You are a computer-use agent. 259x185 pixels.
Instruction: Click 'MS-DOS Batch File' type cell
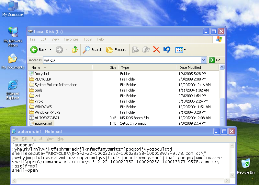point(134,118)
